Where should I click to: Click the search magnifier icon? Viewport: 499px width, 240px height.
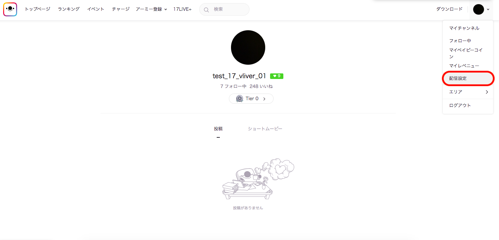tap(206, 10)
